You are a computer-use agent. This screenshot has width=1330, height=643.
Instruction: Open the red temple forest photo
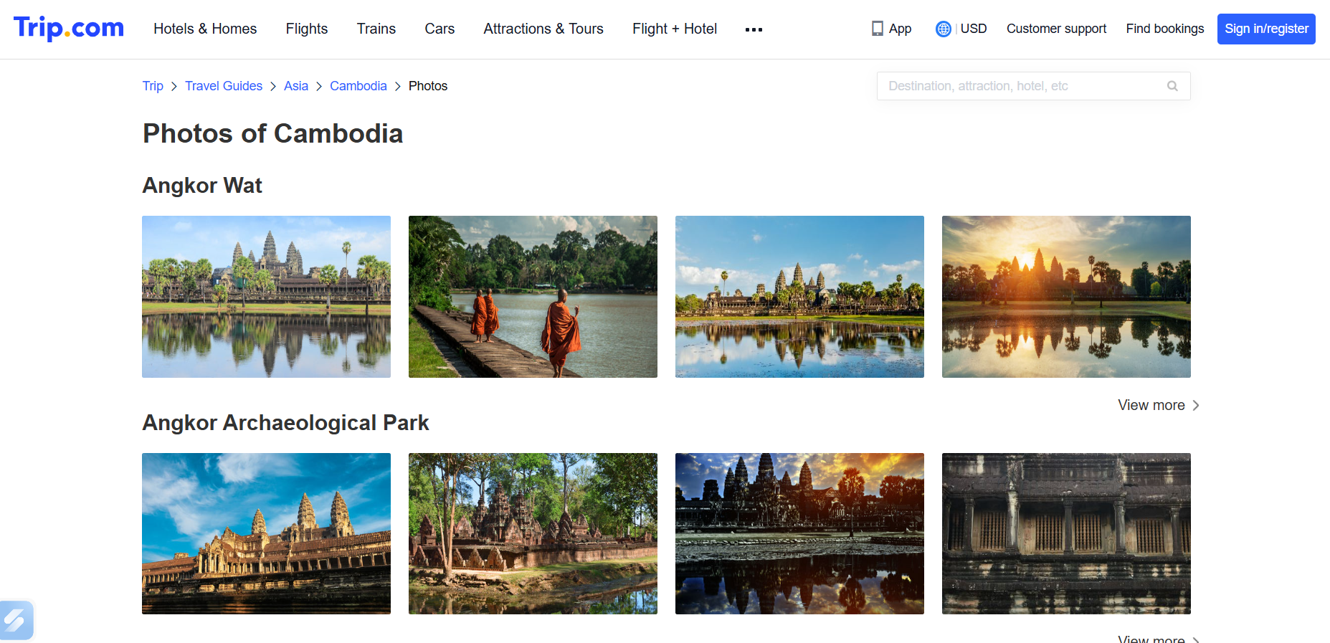[533, 533]
